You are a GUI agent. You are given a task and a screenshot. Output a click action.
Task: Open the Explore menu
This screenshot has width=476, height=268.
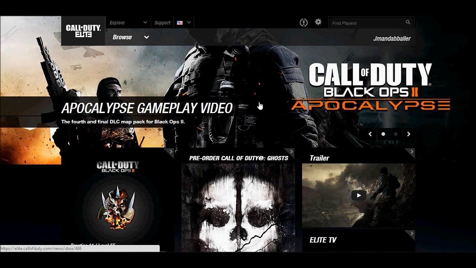117,23
